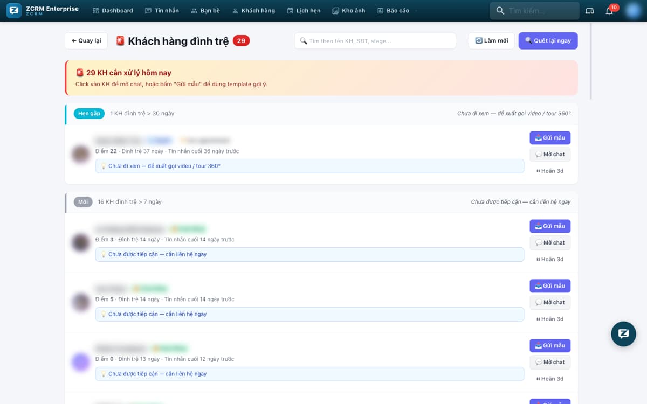Click the magnifier icon in top search
Viewport: 647px width, 404px height.
click(500, 11)
